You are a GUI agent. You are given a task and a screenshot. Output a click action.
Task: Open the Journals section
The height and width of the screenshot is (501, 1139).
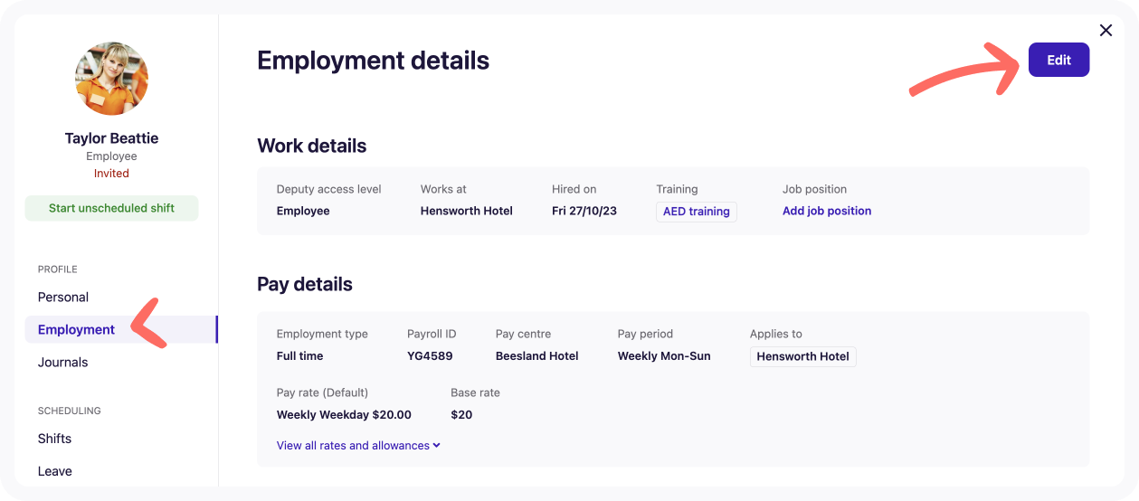click(x=63, y=363)
